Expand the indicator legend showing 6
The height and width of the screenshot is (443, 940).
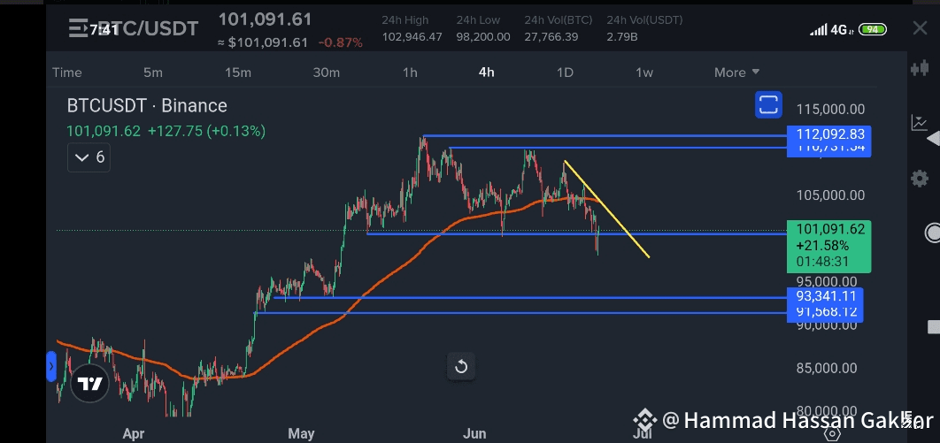(89, 157)
